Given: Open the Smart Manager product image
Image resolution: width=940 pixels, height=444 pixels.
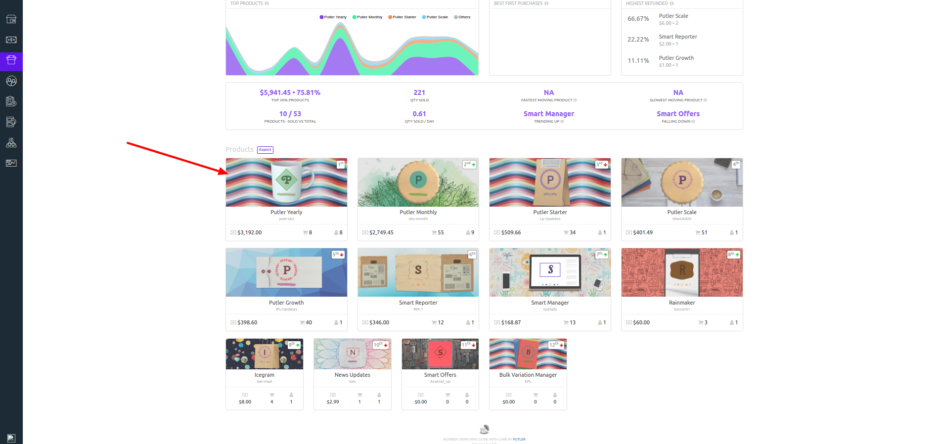Looking at the screenshot, I should tap(550, 272).
